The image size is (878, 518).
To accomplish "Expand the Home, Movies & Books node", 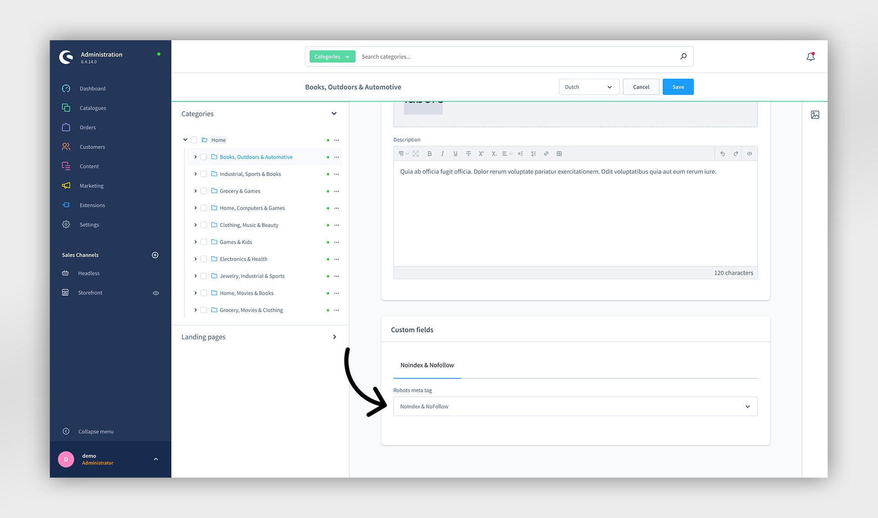I will pos(195,293).
